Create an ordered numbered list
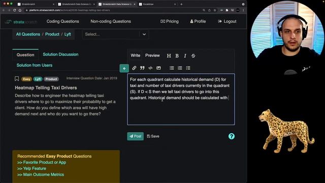This screenshot has height=183, width=325. click(180, 68)
